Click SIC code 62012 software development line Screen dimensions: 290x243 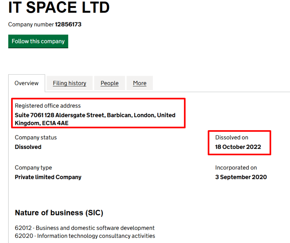click(85, 228)
